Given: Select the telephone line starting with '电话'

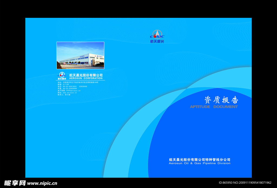Looking at the screenshot, I should coord(72,86).
